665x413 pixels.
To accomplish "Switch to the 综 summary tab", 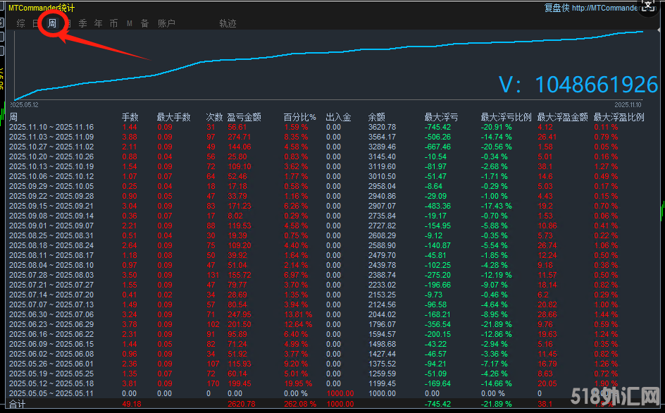I will pos(21,23).
